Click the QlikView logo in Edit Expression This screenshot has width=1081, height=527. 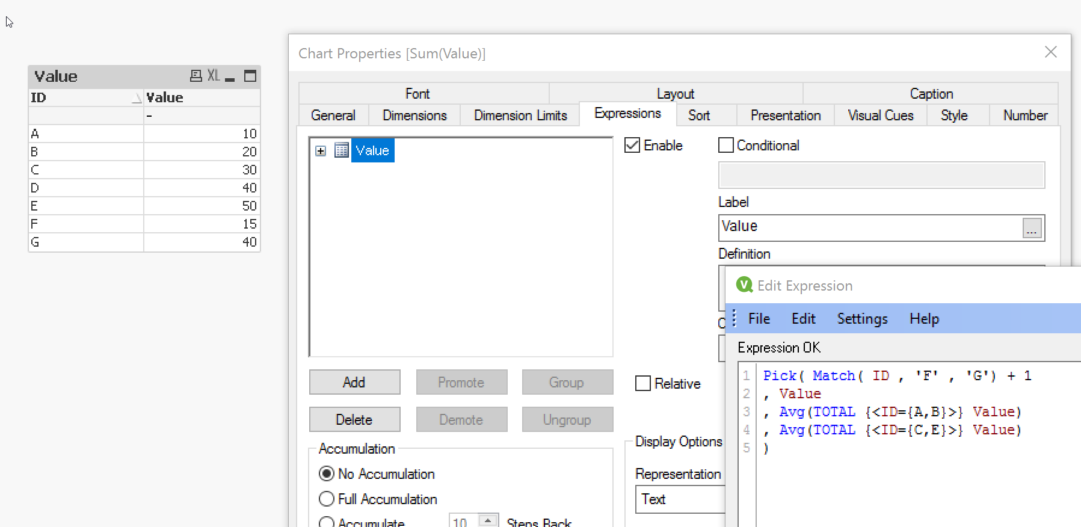coord(744,285)
